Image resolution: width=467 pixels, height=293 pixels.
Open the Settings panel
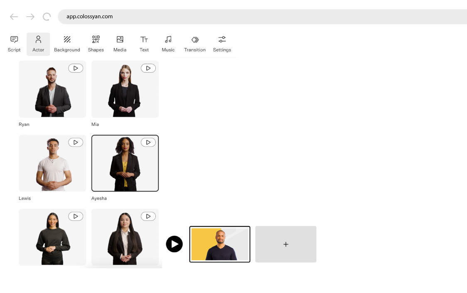(221, 44)
